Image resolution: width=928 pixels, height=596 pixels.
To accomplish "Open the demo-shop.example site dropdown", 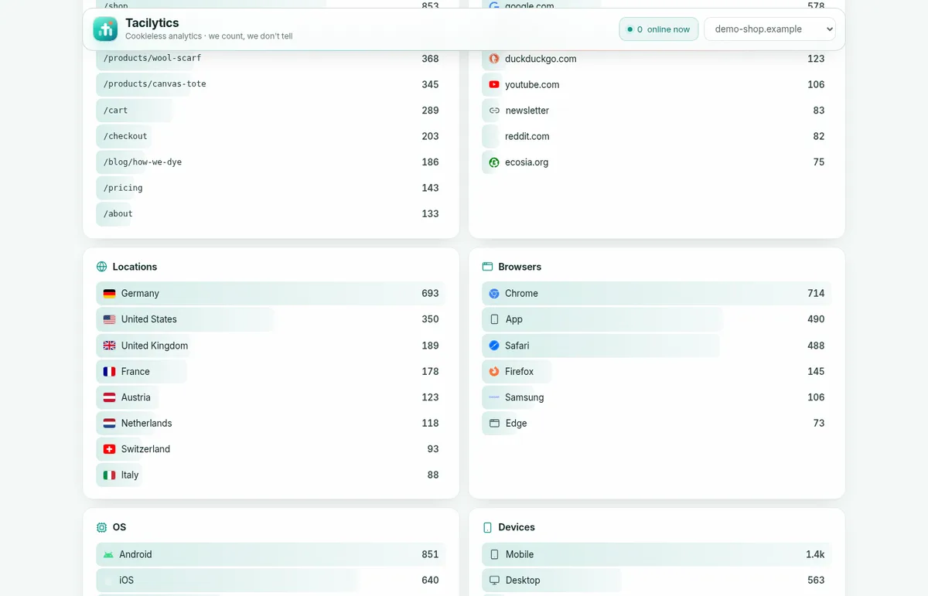I will (x=769, y=29).
